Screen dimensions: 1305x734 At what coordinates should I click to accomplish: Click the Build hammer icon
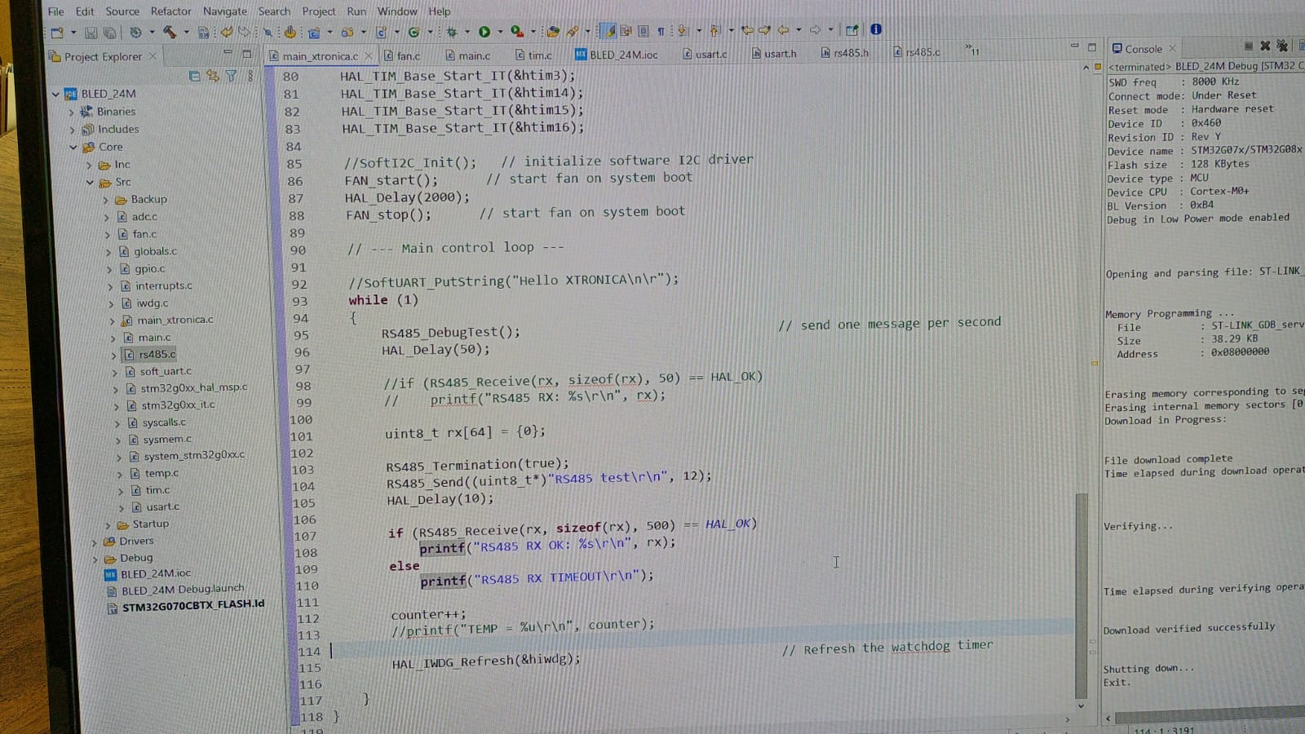pos(169,32)
